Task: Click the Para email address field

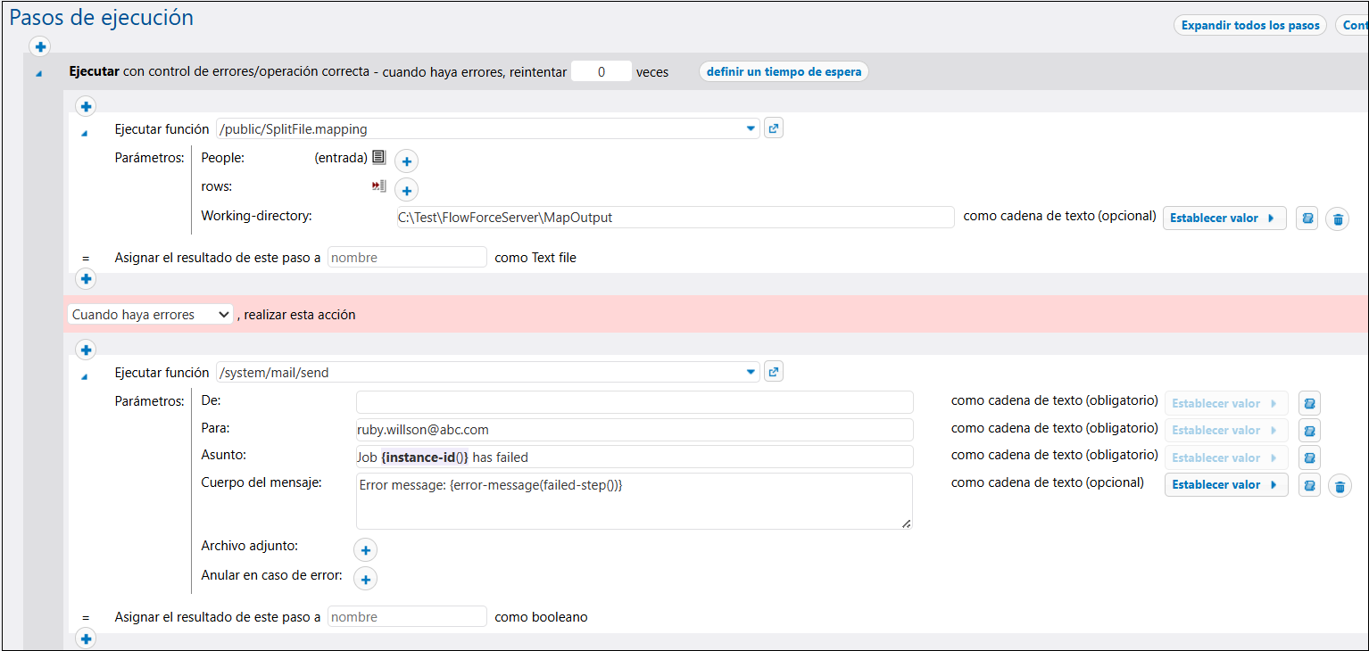Action: coord(634,429)
